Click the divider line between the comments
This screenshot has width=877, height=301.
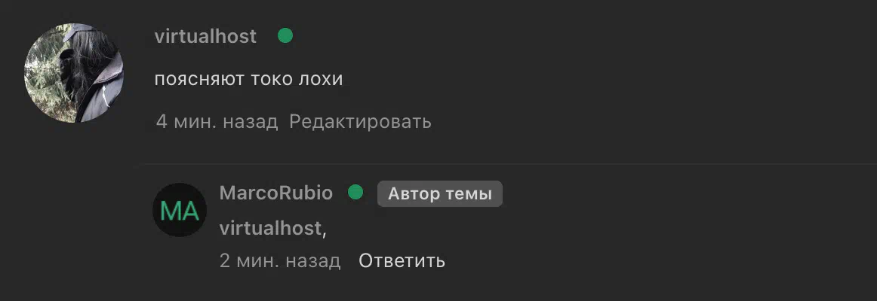[x=508, y=164]
